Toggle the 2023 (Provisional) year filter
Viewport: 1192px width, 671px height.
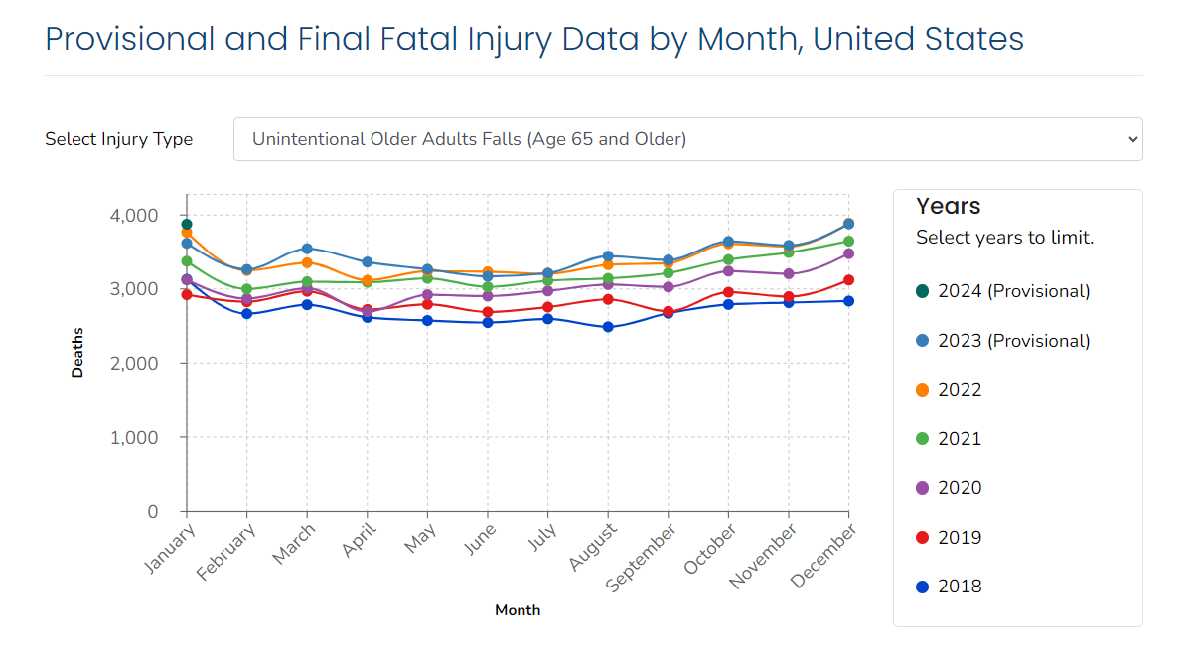point(1003,340)
